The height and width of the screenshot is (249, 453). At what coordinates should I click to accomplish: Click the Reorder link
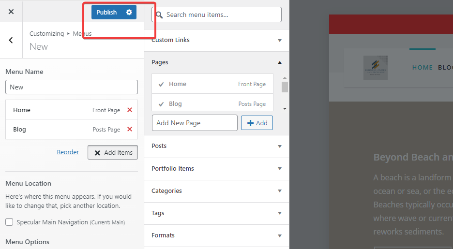68,152
